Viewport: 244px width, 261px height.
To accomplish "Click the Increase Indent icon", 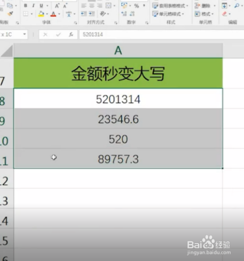I will (x=92, y=14).
